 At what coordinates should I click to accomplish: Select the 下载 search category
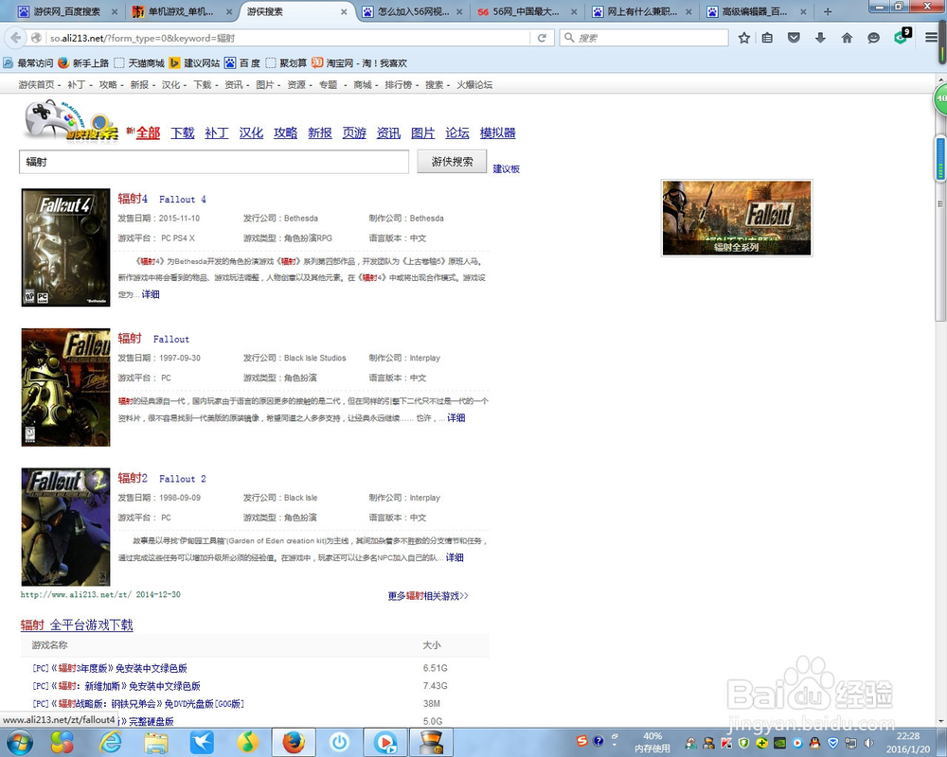183,132
